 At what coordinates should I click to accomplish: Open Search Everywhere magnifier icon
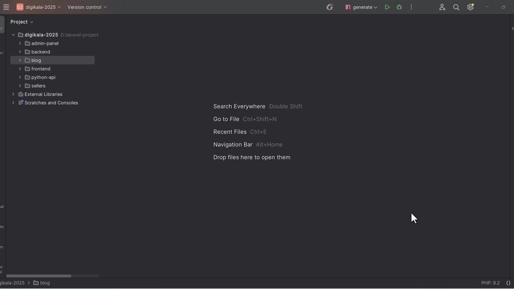(x=456, y=7)
